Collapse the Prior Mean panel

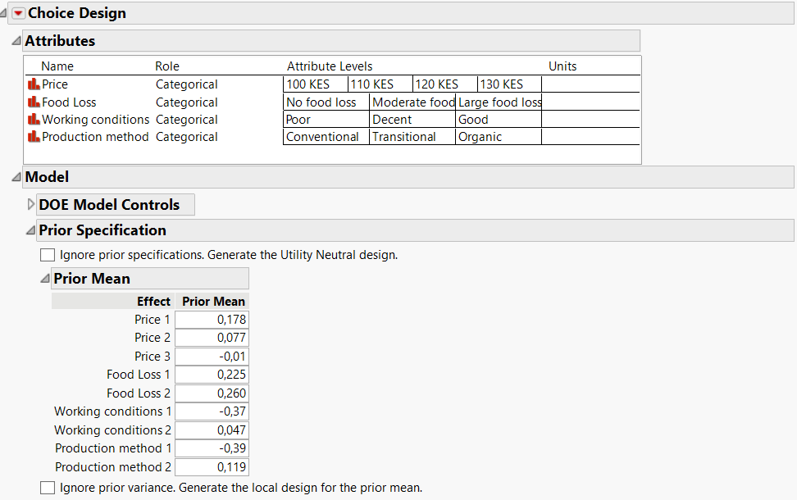coord(45,279)
